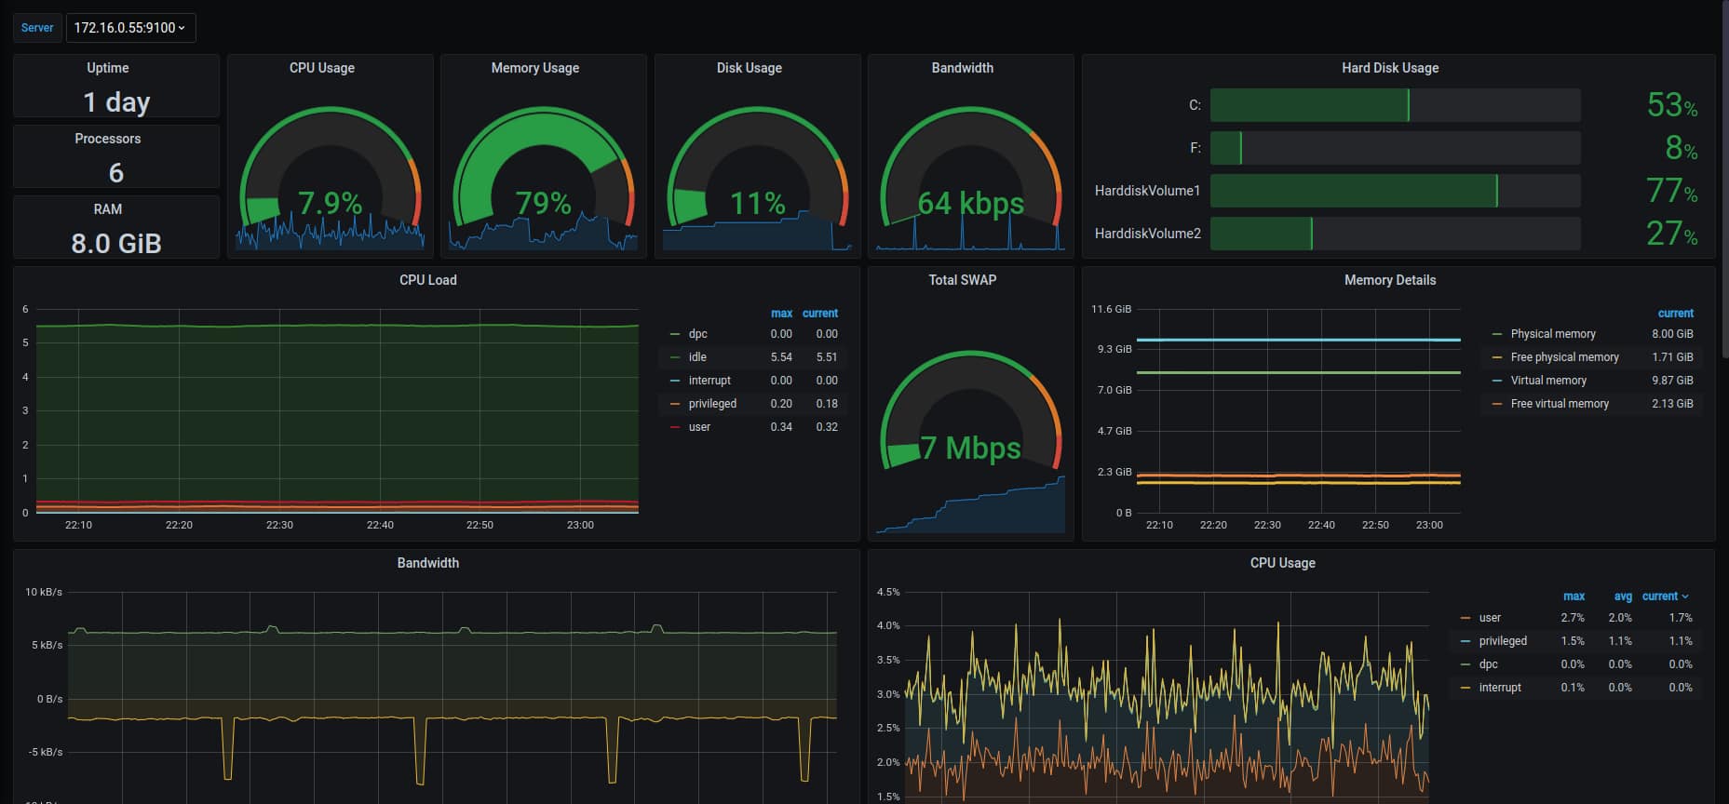This screenshot has width=1729, height=804.
Task: Click the green idle series color marker
Action: click(x=675, y=357)
